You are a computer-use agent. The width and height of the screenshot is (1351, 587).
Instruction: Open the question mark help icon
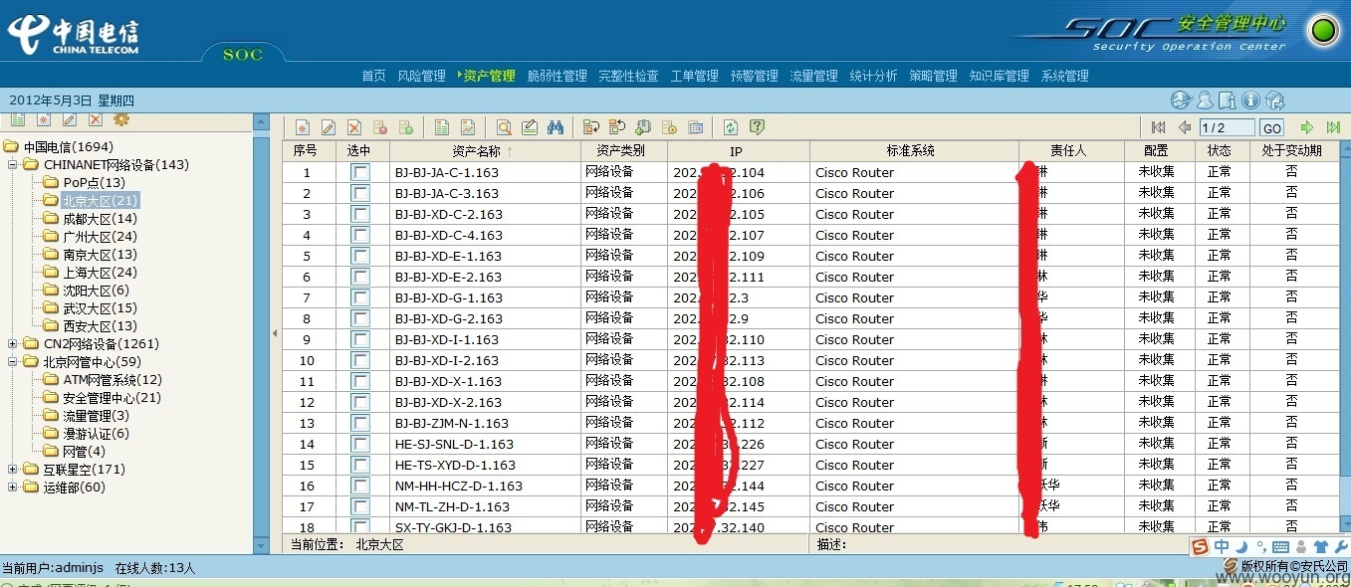[x=757, y=127]
